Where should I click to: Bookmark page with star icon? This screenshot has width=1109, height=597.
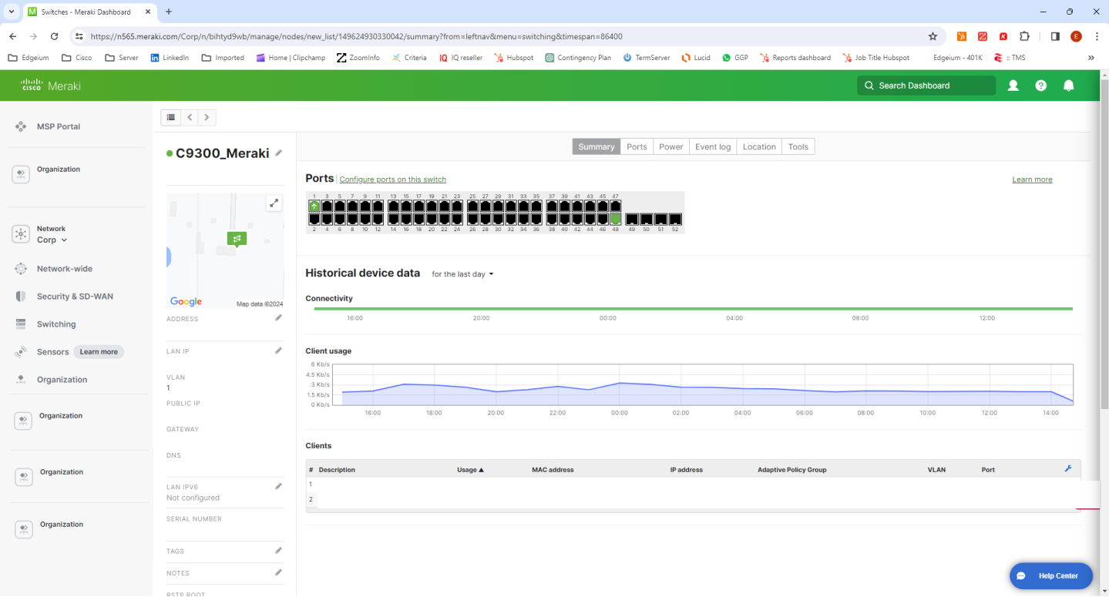933,36
